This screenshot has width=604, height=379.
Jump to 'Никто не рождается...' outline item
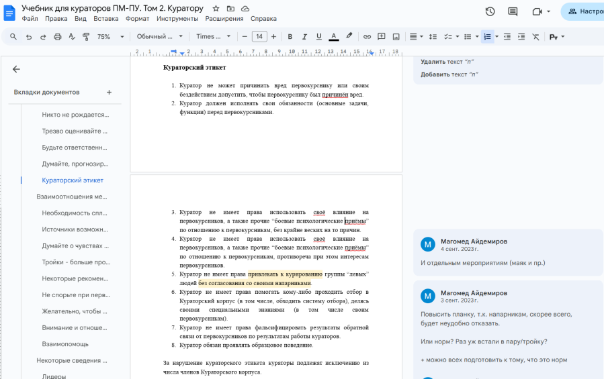75,115
